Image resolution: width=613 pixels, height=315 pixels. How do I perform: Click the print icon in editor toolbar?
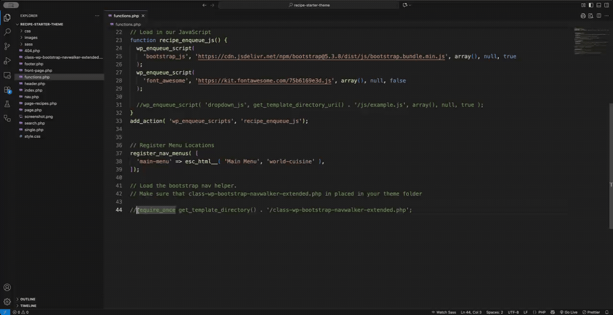[583, 16]
